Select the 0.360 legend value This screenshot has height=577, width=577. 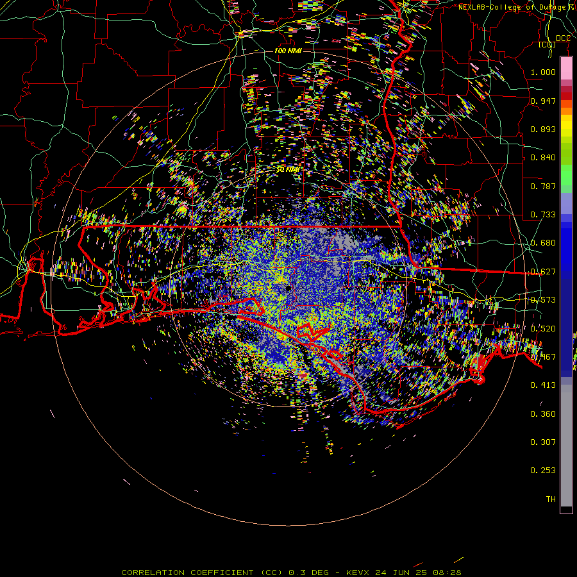[x=543, y=414]
